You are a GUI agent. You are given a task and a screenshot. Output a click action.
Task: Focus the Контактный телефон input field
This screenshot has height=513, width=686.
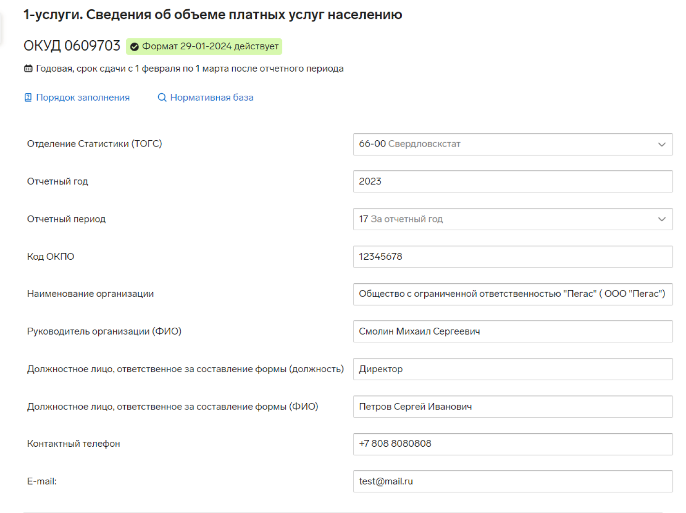pos(513,444)
